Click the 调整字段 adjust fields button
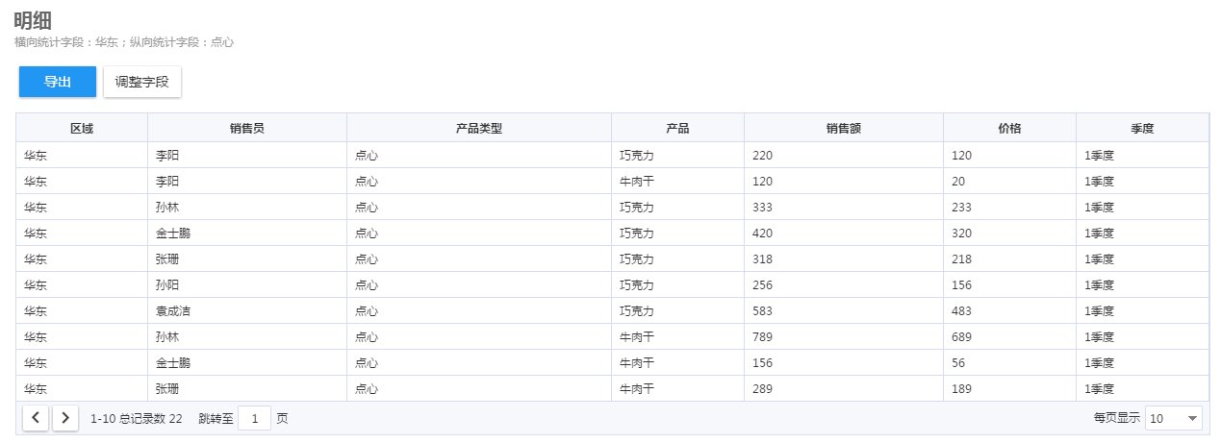Viewport: 1221px width, 443px height. [142, 82]
